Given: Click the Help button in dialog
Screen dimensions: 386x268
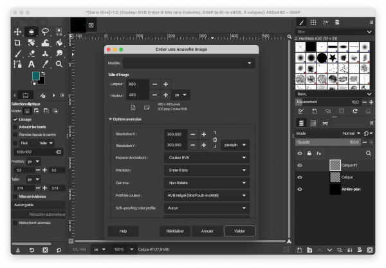Looking at the screenshot, I should (123, 231).
